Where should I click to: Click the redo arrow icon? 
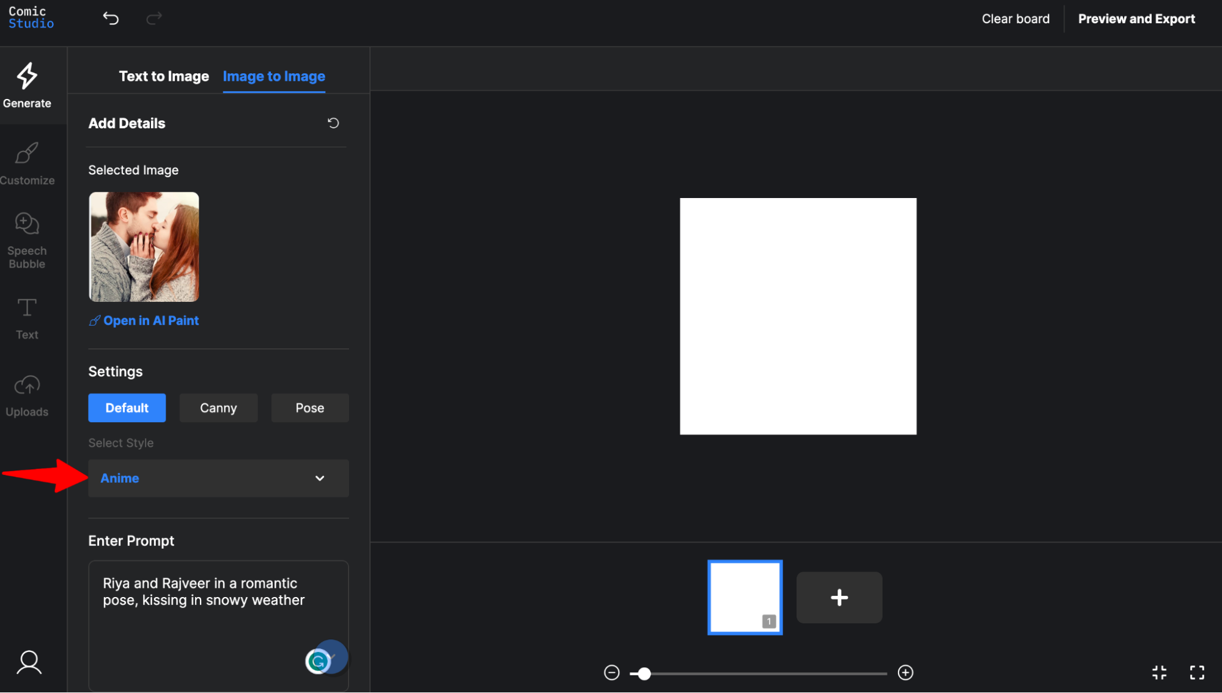point(154,18)
